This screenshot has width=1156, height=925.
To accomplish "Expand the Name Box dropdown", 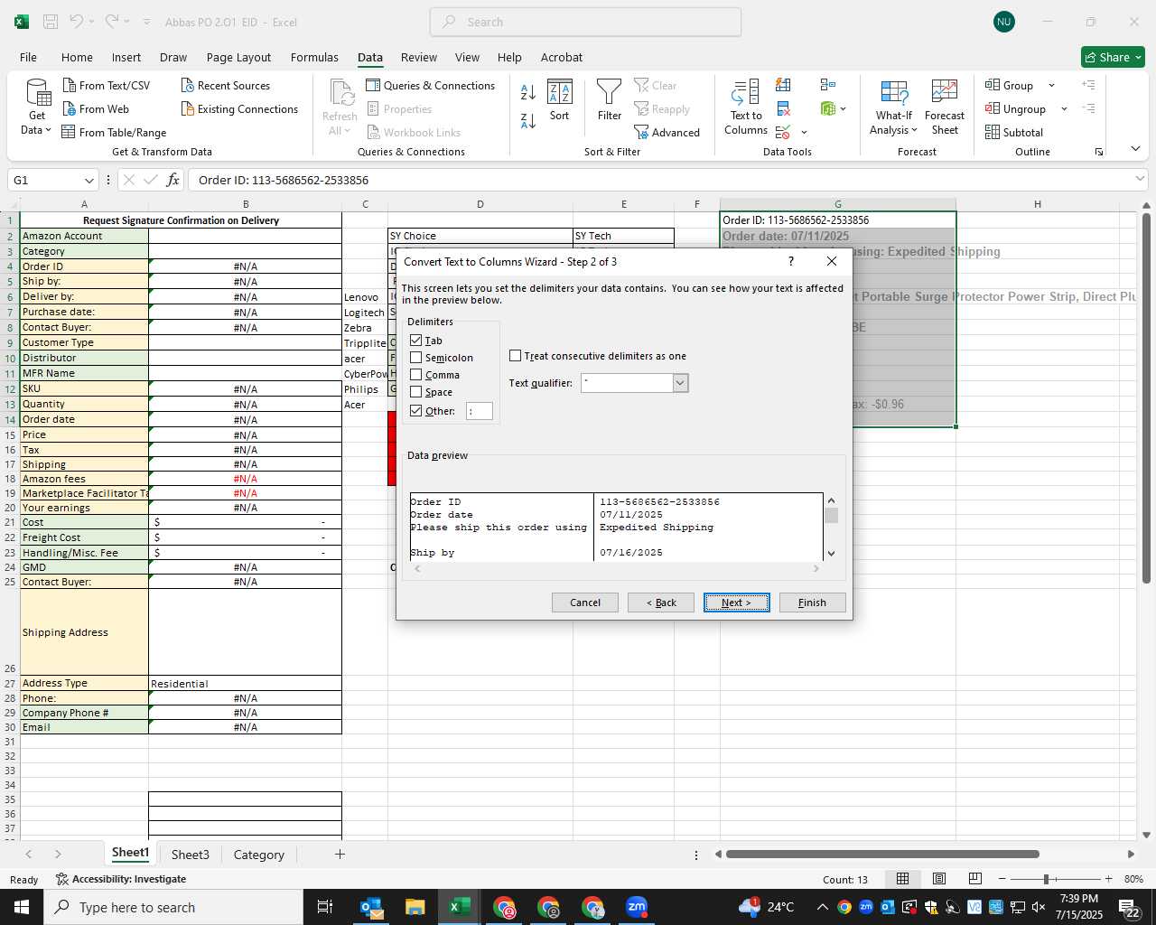I will [89, 180].
